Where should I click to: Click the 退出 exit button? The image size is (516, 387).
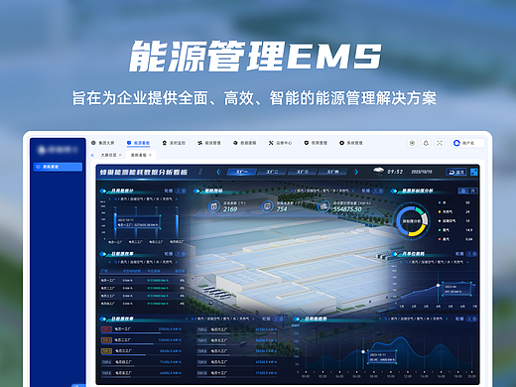[456, 172]
